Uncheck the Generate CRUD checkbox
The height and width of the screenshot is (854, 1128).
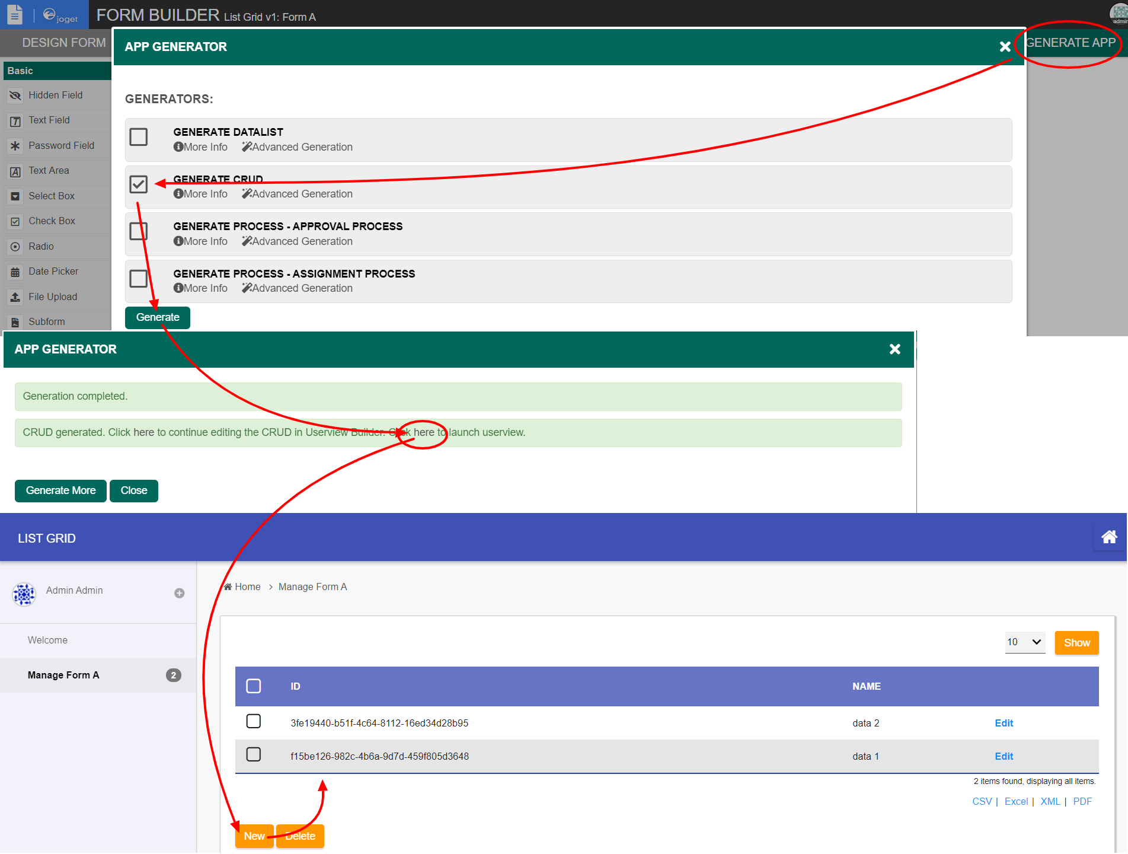(x=139, y=184)
